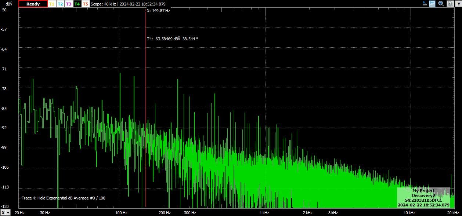
Task: Click the X: 149.87 Hz cursor label
Action: tap(158, 11)
